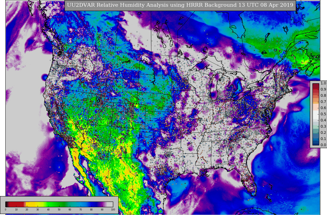The height and width of the screenshot is (215, 327).
Task: Click the '0.1' label on right legend
Action: coord(323,139)
